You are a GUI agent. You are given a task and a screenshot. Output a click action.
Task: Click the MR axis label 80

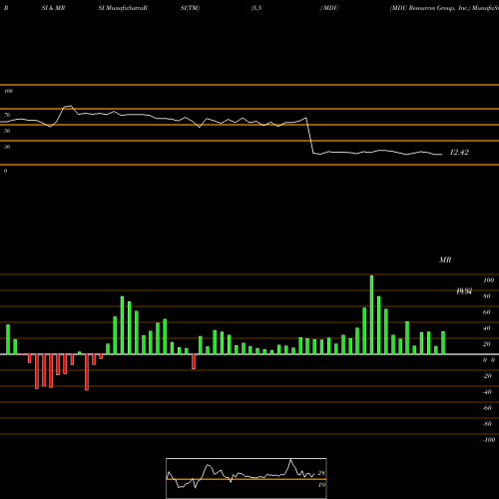487,296
